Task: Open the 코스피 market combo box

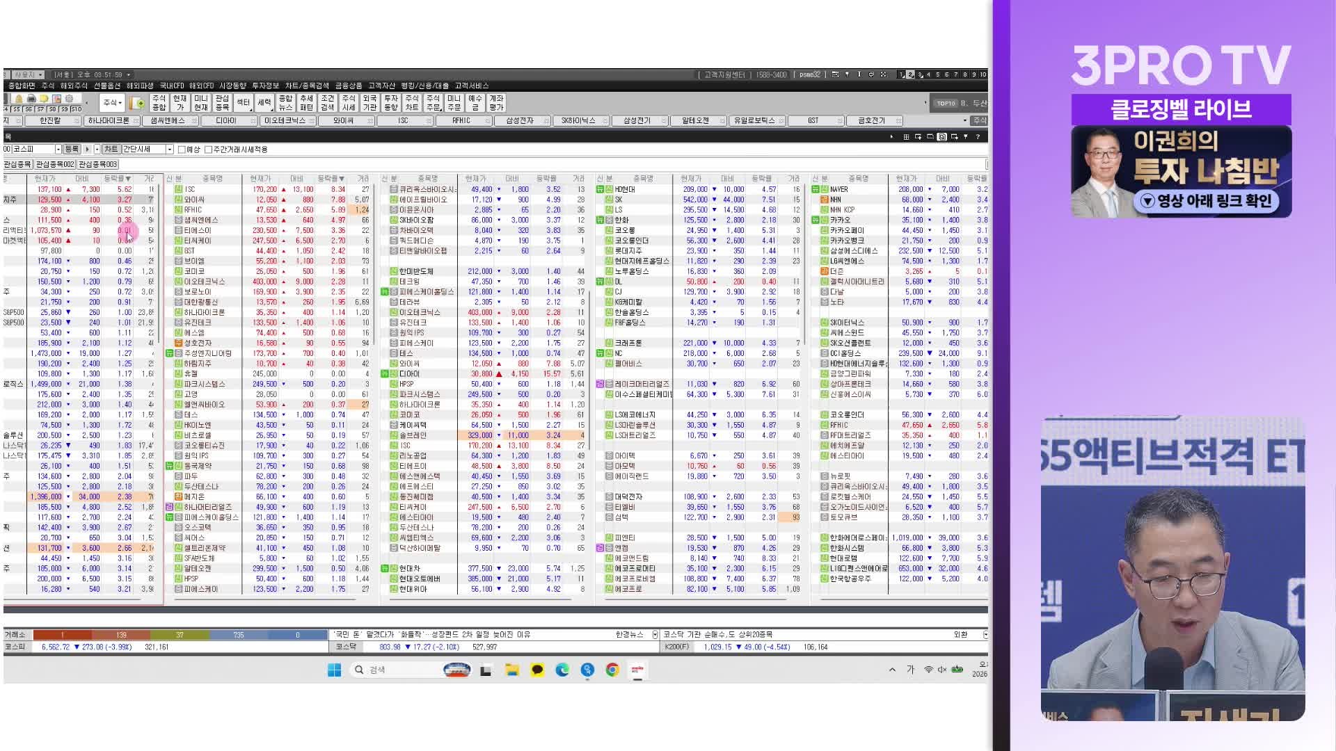Action: [x=33, y=150]
